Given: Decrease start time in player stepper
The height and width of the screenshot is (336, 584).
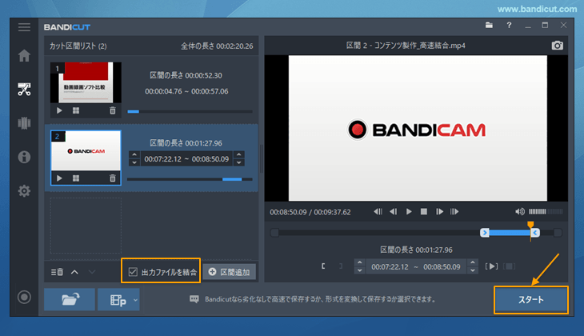Looking at the screenshot, I should coord(359,271).
